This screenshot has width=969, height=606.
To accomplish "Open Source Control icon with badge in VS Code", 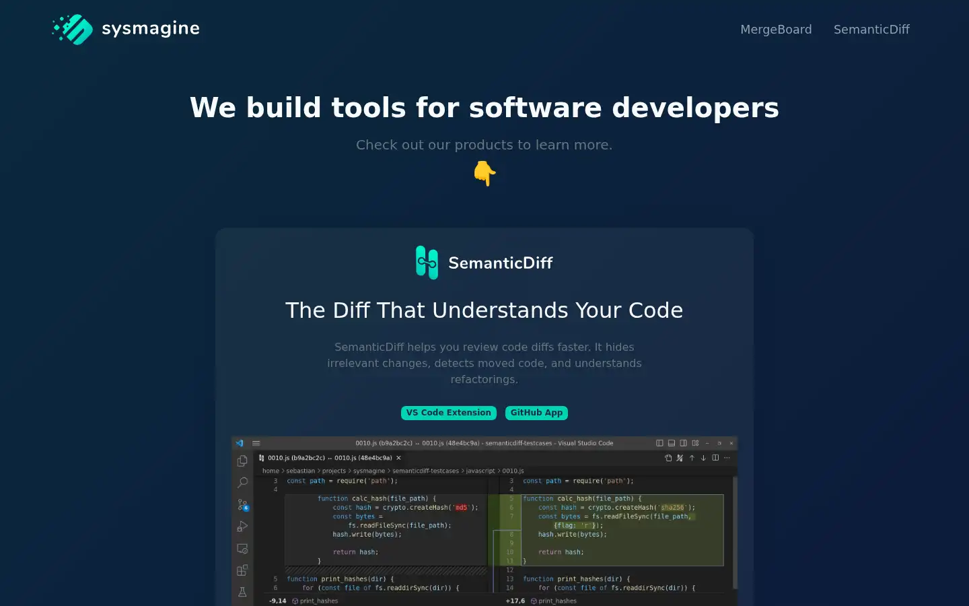I will (243, 505).
